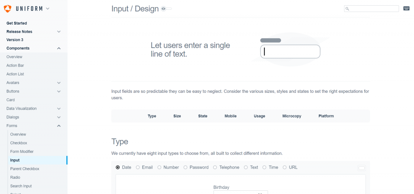Collapse the Forms submenu
Image resolution: width=414 pixels, height=194 pixels.
[59, 126]
